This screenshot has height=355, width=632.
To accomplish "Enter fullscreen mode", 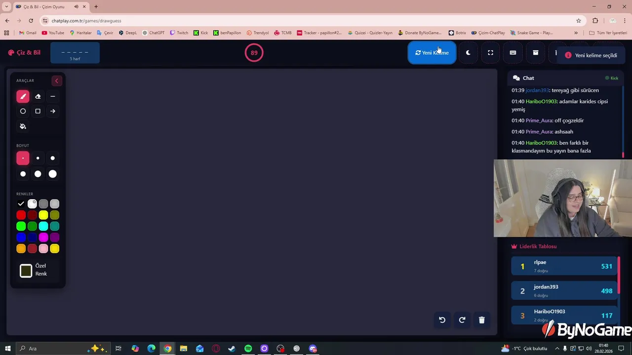I will click(490, 53).
